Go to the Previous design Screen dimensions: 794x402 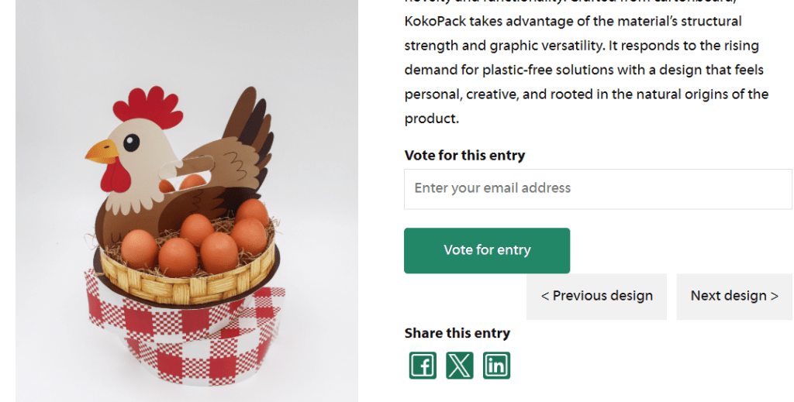tap(596, 296)
